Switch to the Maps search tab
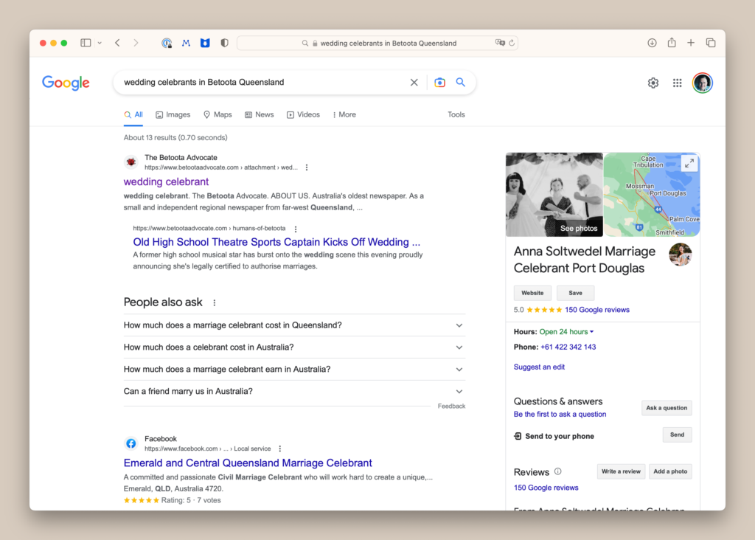 pos(218,115)
